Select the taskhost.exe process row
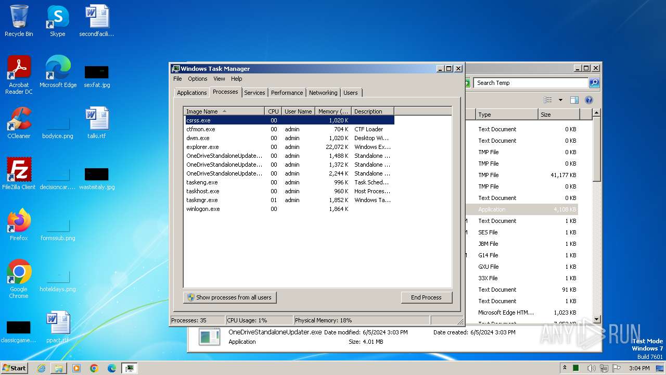Image resolution: width=666 pixels, height=375 pixels. (x=289, y=191)
